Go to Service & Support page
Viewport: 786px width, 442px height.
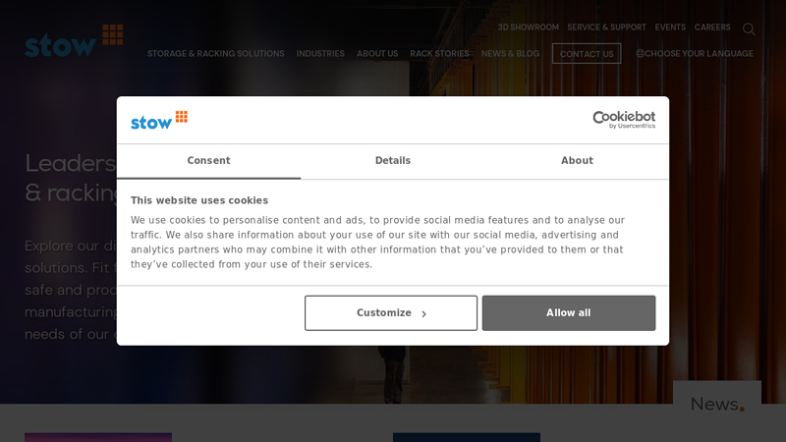[606, 28]
